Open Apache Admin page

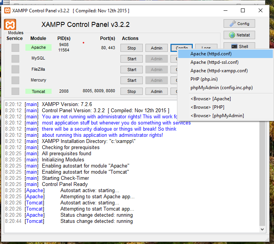(157, 48)
